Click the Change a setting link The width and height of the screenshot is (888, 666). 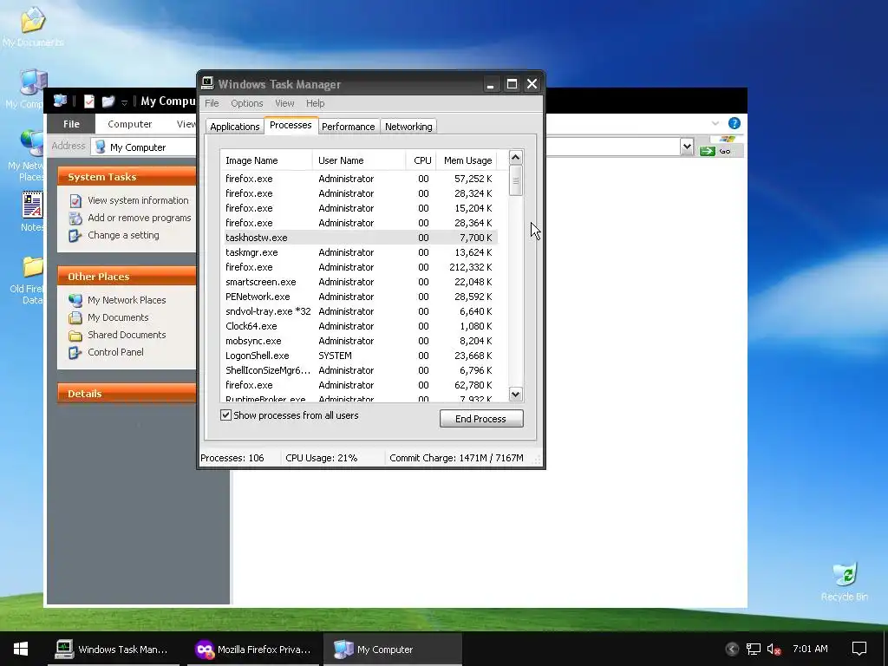(123, 235)
